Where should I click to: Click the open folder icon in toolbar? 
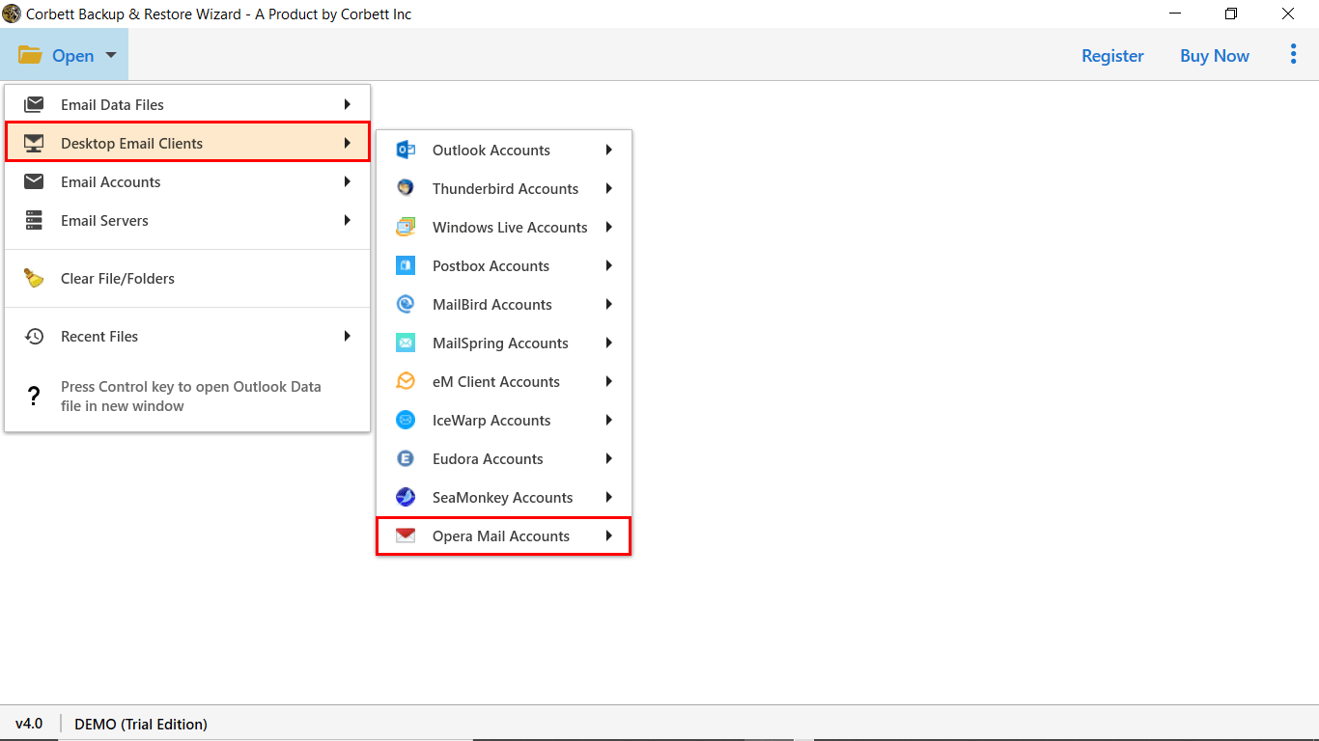[x=30, y=55]
